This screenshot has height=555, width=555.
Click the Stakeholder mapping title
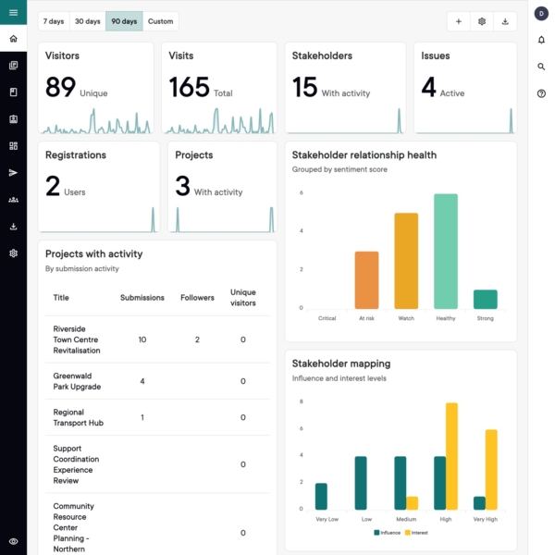(x=341, y=364)
